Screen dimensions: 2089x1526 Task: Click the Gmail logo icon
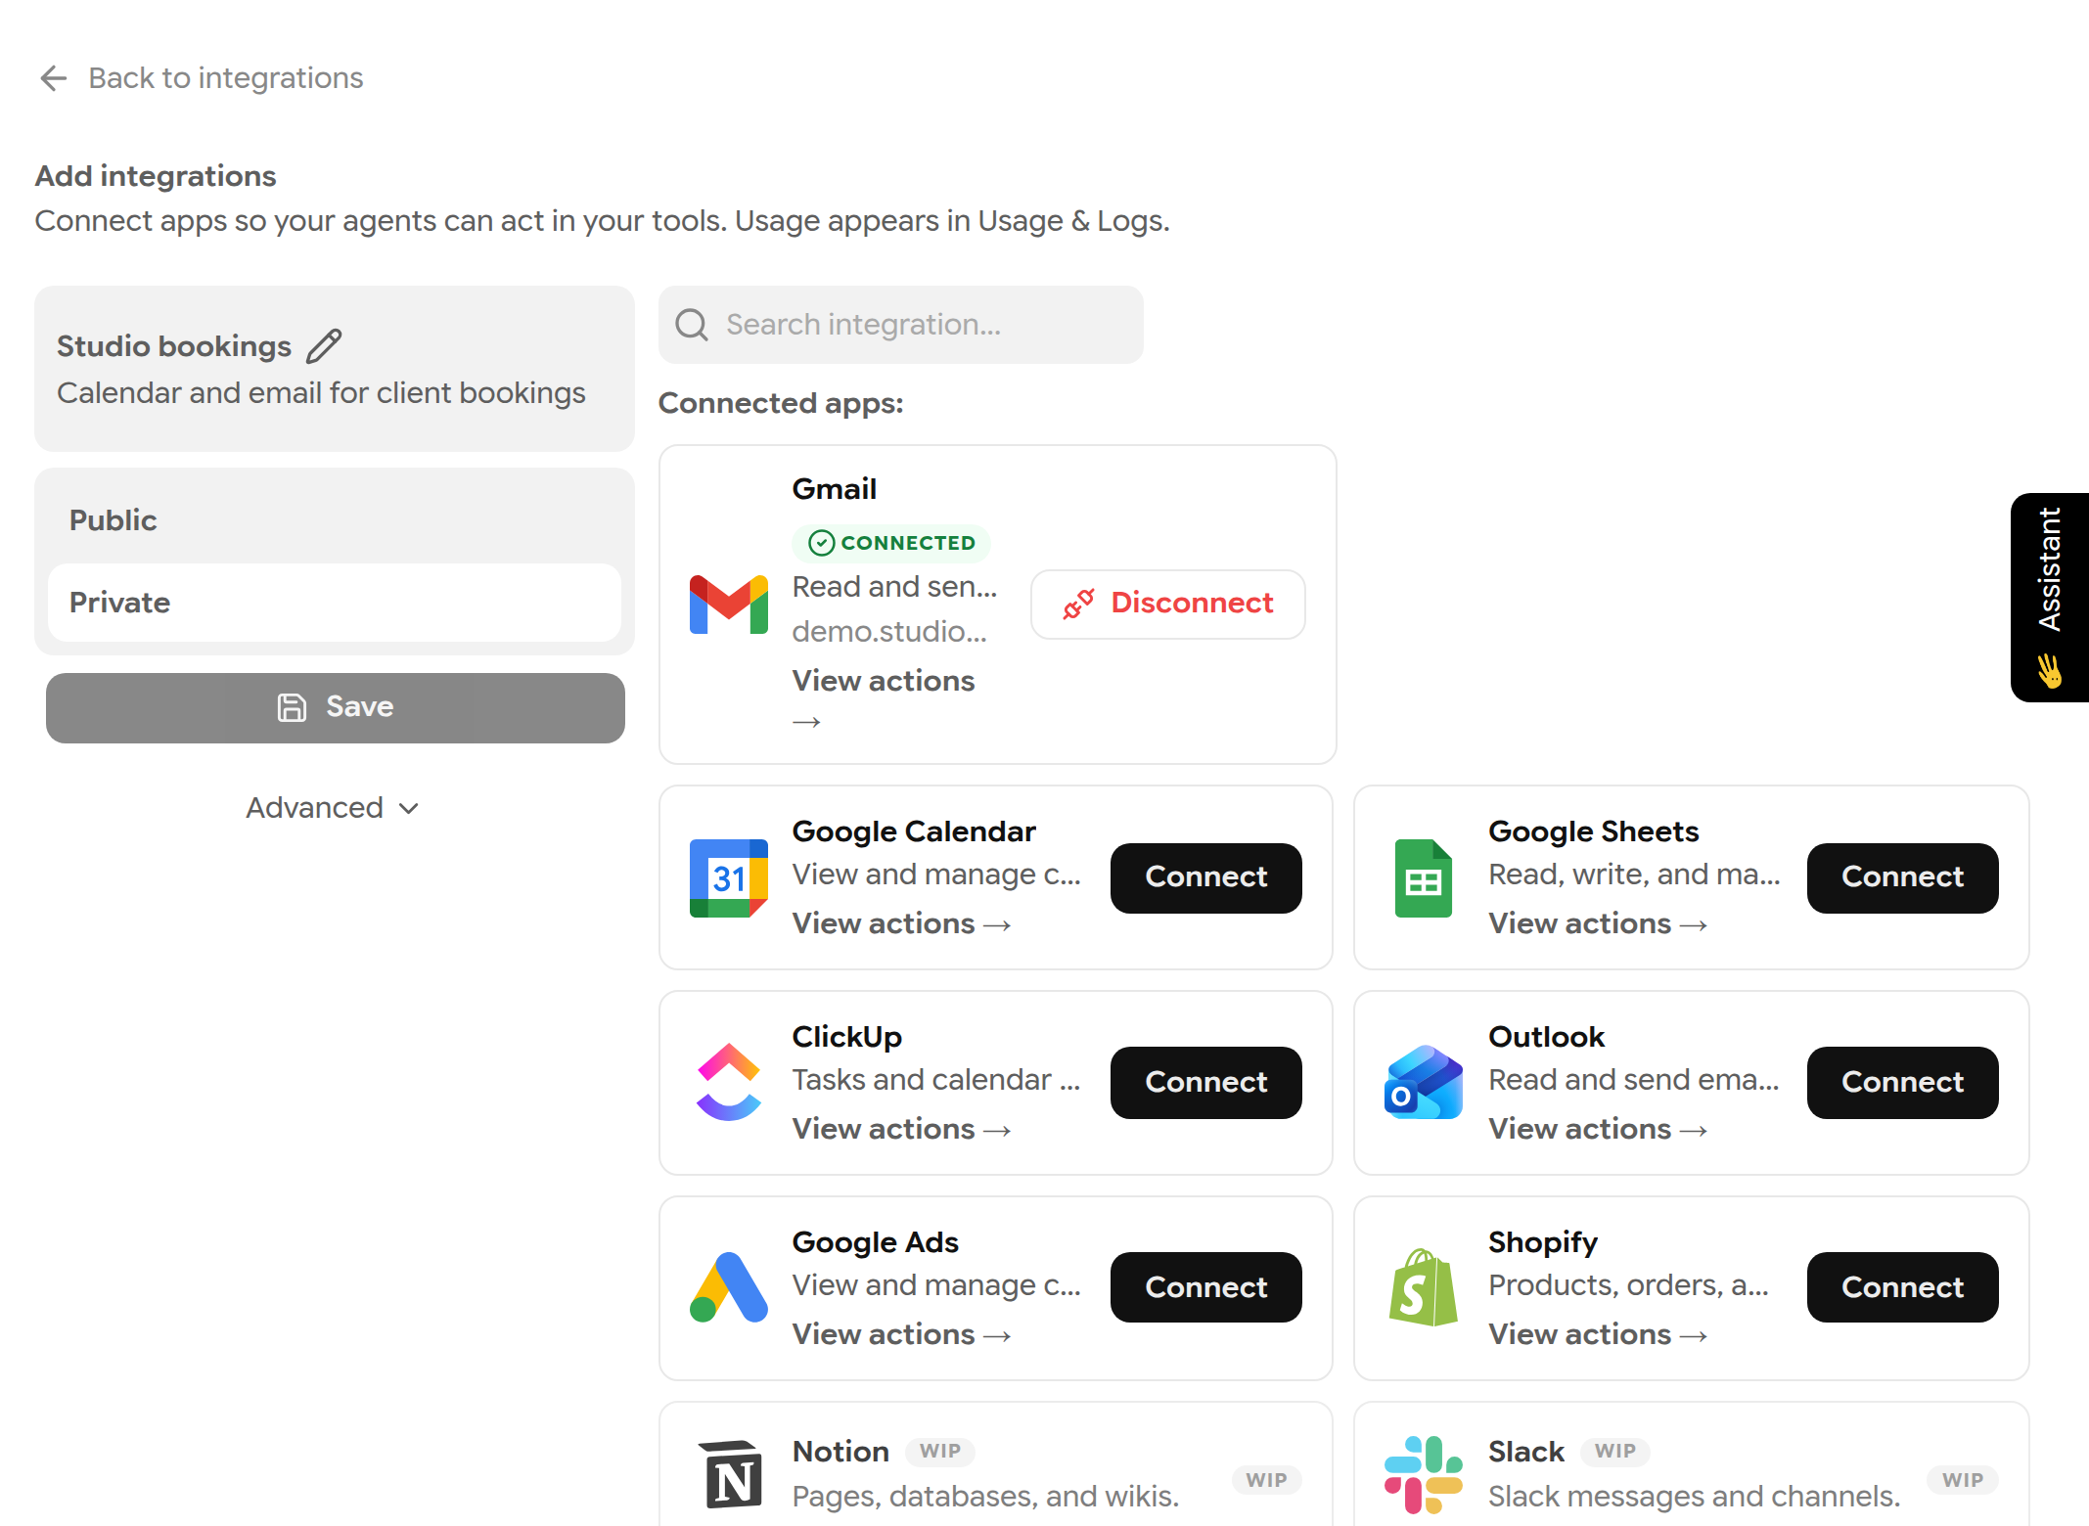729,605
